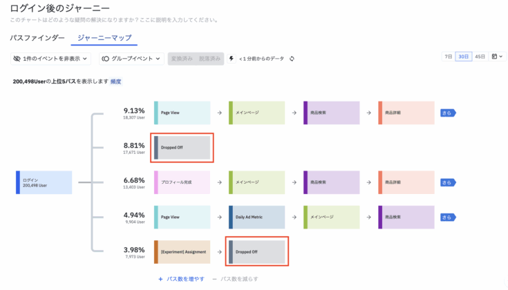
Task: Click パス数を減らす to reduce paths
Action: [x=236, y=279]
